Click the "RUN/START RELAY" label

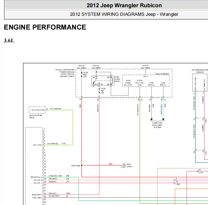pos(117,79)
